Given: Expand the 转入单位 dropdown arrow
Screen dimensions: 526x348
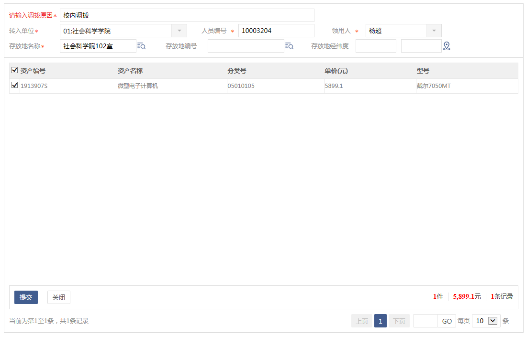Looking at the screenshot, I should pyautogui.click(x=179, y=31).
